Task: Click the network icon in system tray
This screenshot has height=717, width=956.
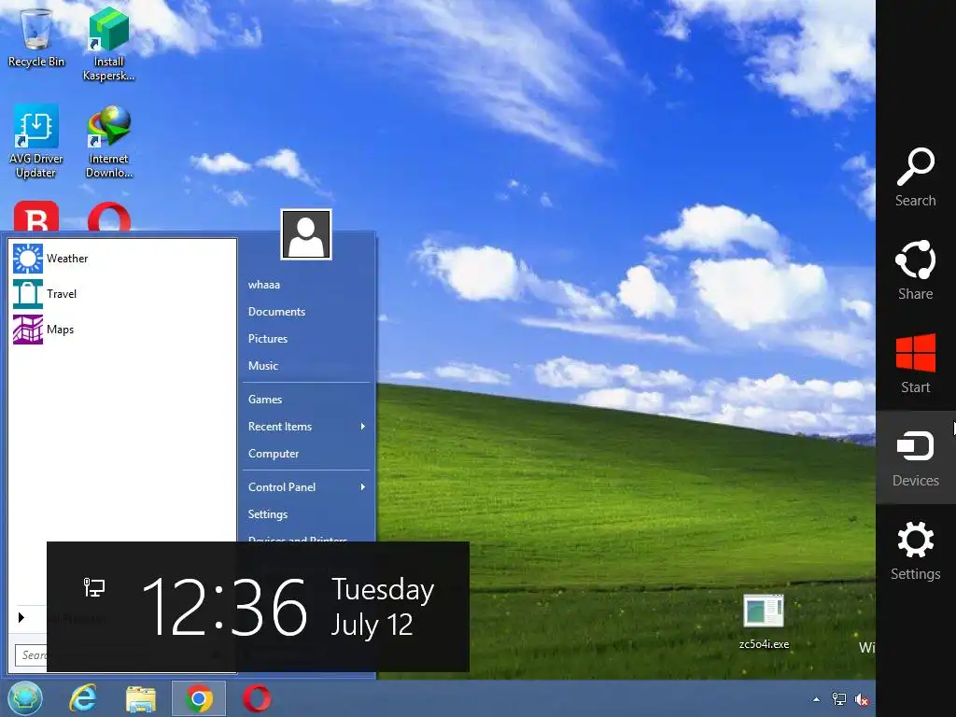Action: click(x=839, y=699)
